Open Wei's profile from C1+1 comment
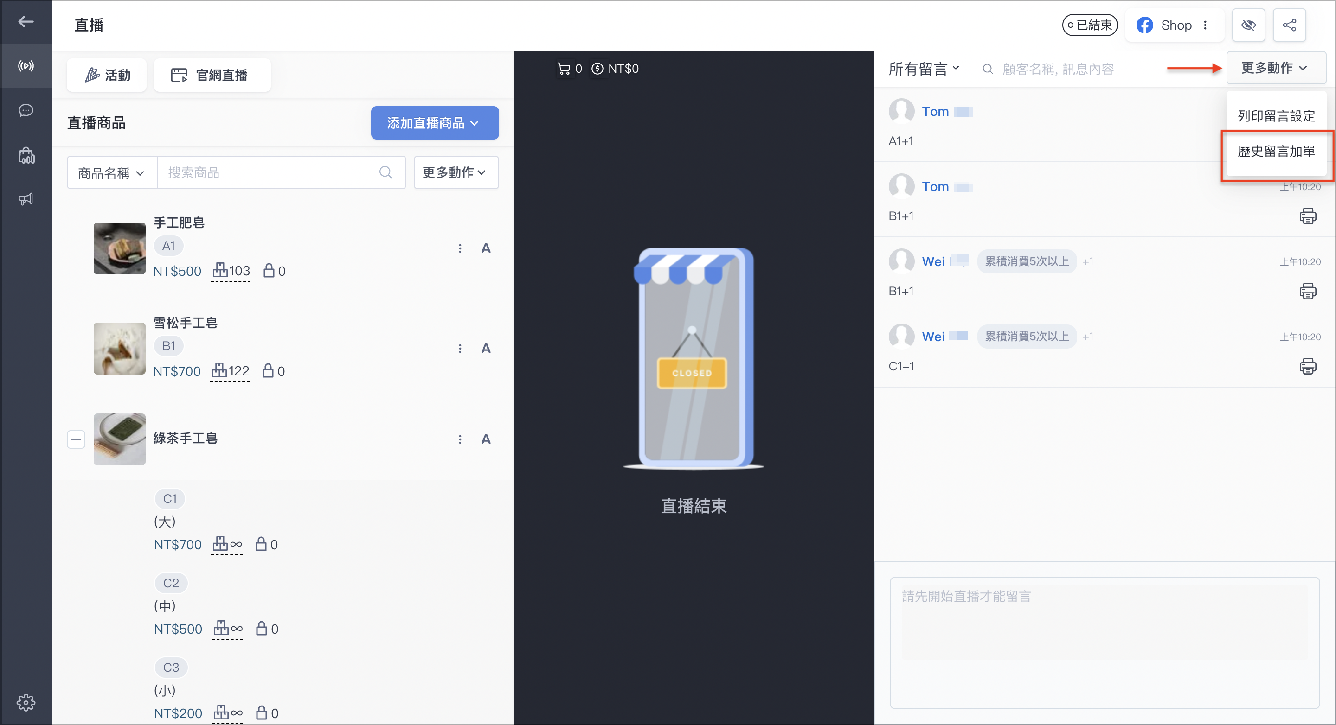 933,337
